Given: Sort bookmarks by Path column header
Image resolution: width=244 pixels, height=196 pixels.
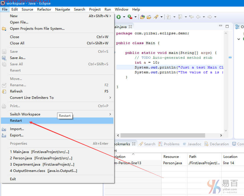Looking at the screenshot, I should [205, 157].
